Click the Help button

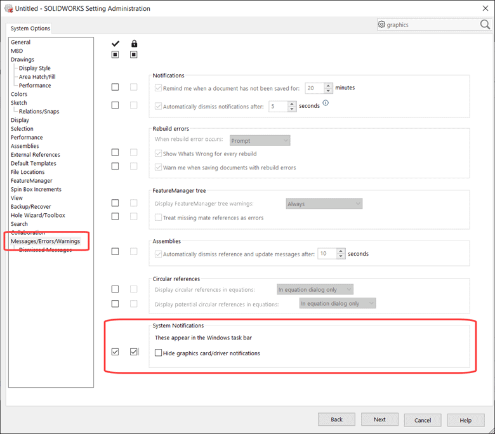(x=465, y=420)
